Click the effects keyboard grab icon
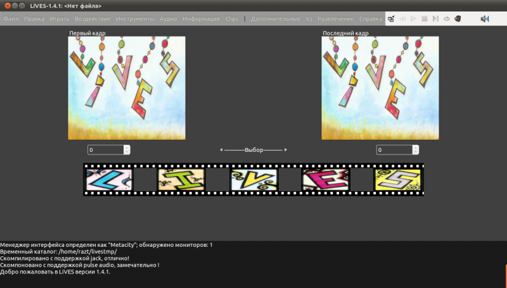The width and height of the screenshot is (507, 288). 458,19
